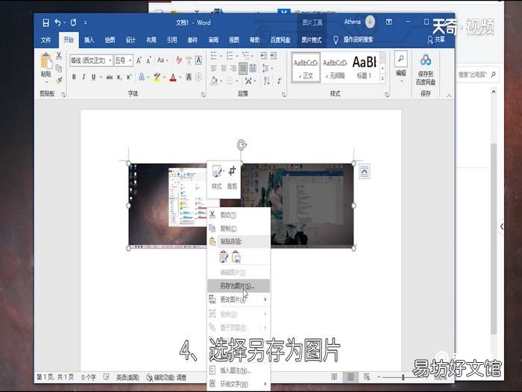522x392 pixels.
Task: Choose Insert Caption (插入题注) in the context menu
Action: [239, 370]
